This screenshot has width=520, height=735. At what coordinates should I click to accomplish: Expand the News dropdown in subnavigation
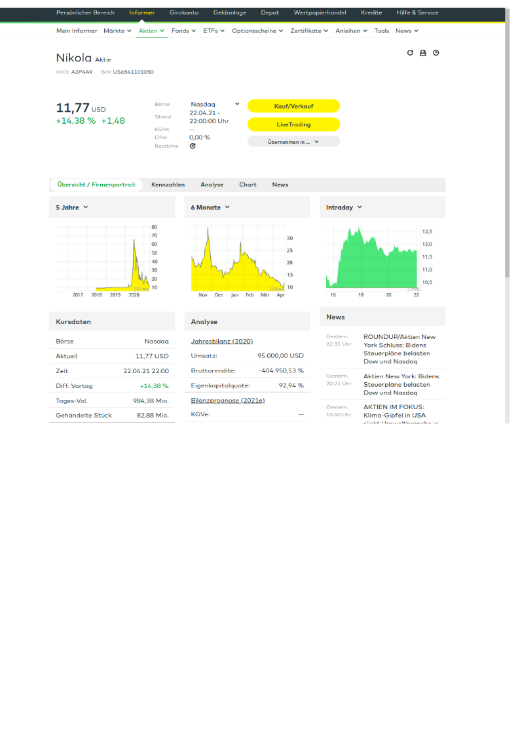click(x=407, y=31)
